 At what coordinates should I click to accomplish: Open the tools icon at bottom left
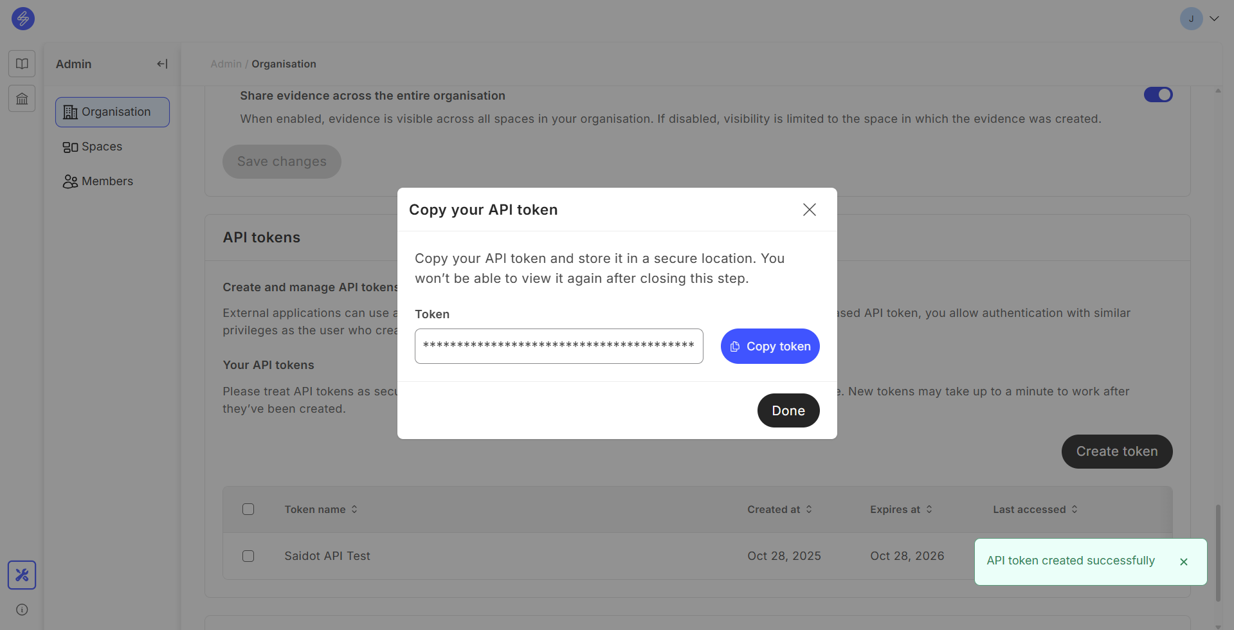(22, 575)
